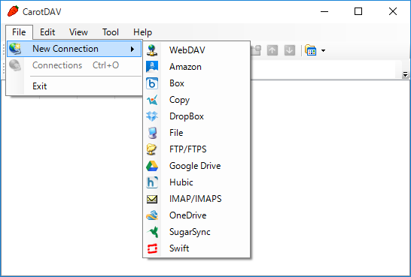The image size is (411, 277).
Task: Choose Copy from connection list
Action: click(196, 100)
